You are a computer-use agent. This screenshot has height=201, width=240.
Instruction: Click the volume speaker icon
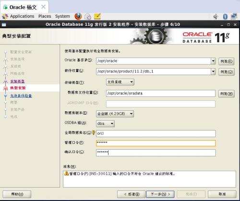tap(216, 16)
